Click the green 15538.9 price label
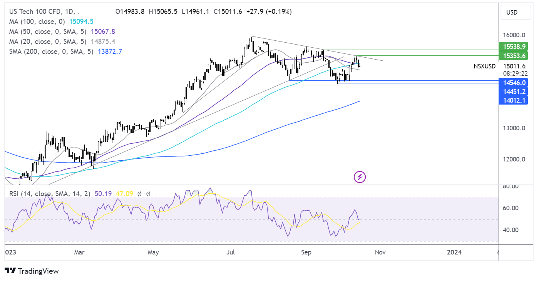Viewport: 539px width, 281px height. point(512,47)
